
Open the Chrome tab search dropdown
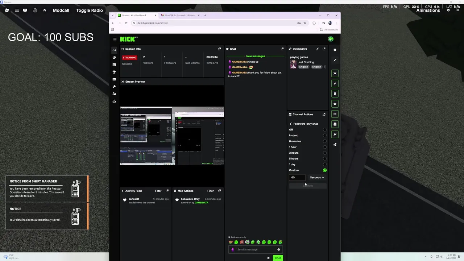pyautogui.click(x=113, y=15)
